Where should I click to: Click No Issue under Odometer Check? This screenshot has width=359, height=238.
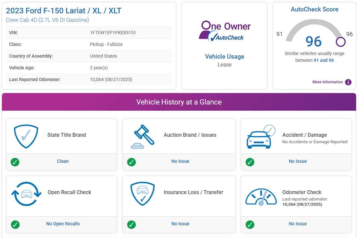tap(298, 224)
